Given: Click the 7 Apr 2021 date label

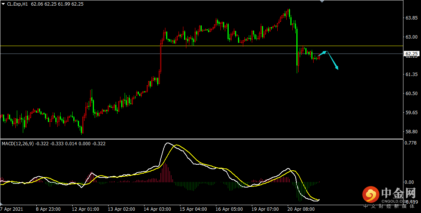Looking at the screenshot, I should (x=12, y=209).
